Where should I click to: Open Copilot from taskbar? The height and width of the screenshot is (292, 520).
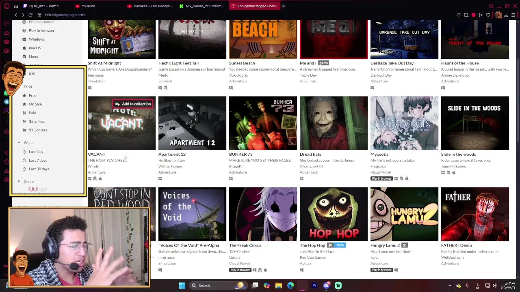[266, 286]
